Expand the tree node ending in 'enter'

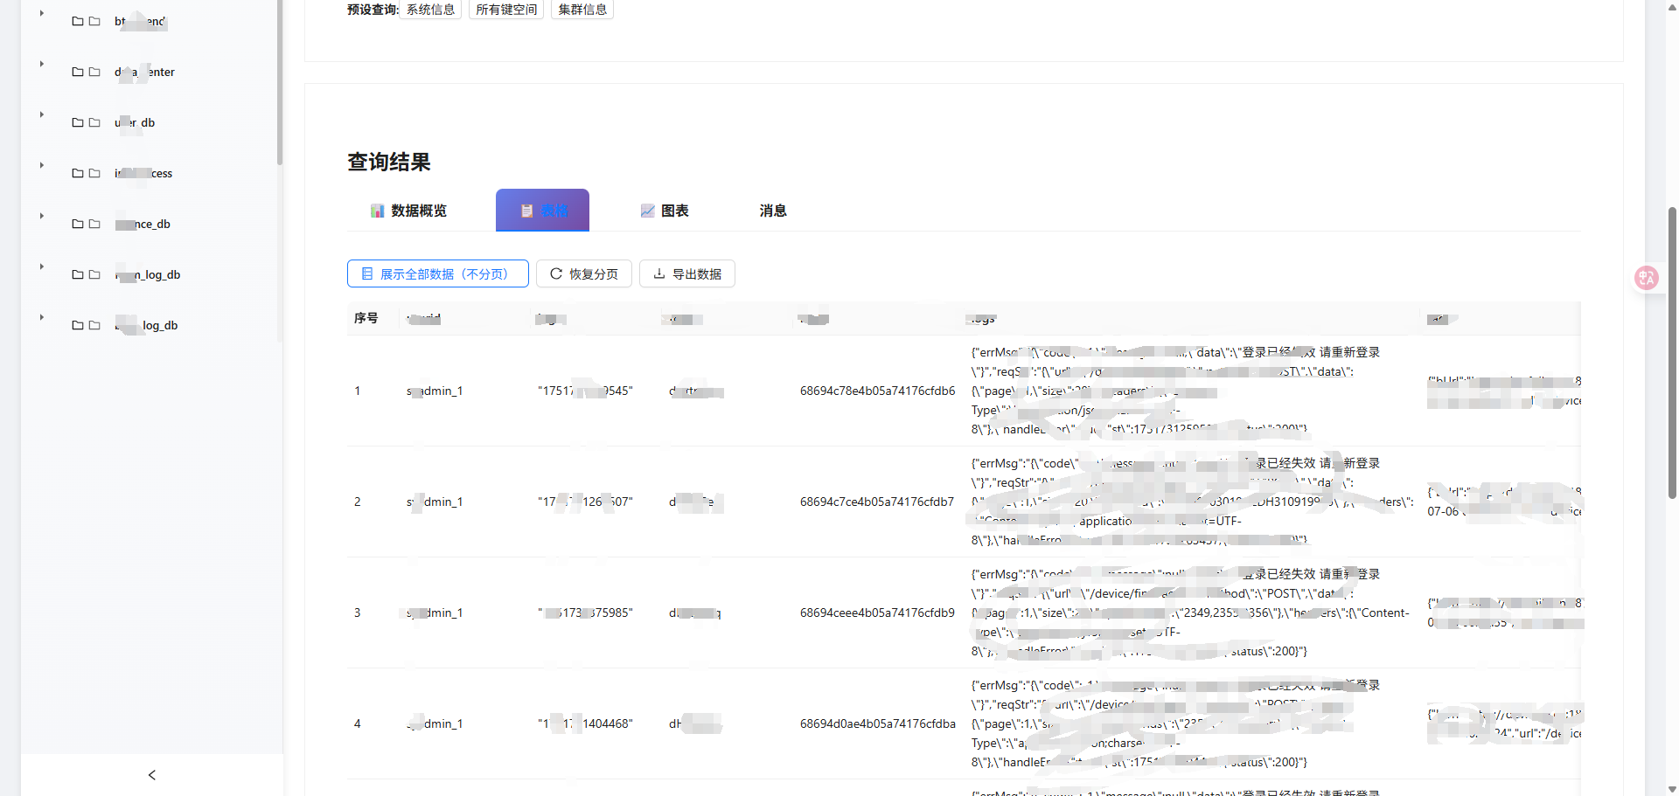click(41, 64)
